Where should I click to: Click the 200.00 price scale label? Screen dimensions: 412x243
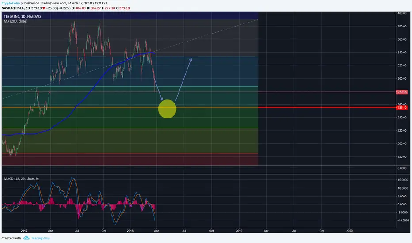pos(402,144)
